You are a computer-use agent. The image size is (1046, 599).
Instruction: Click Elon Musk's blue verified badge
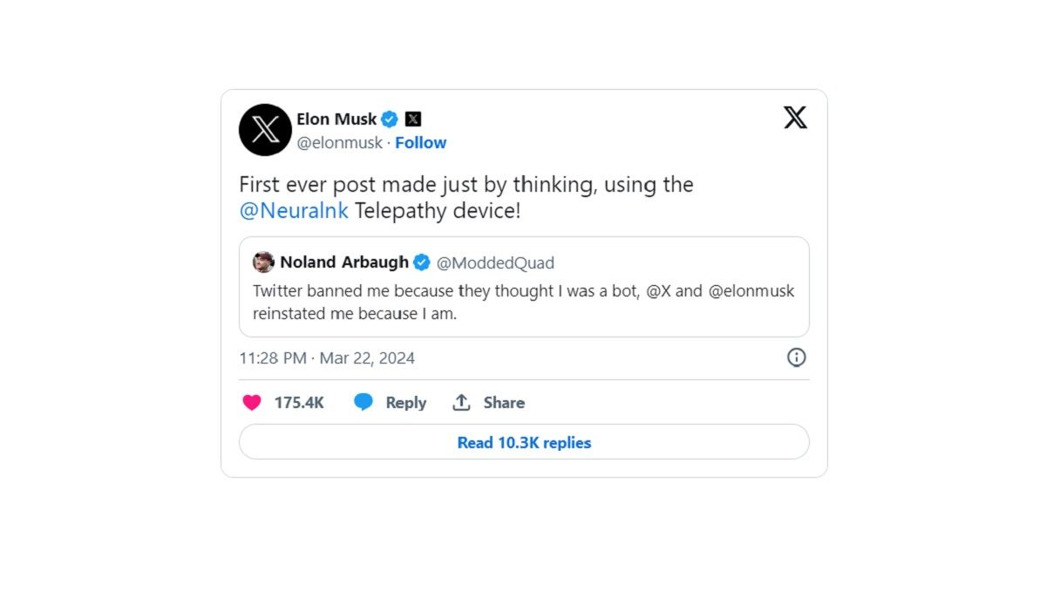pos(390,119)
